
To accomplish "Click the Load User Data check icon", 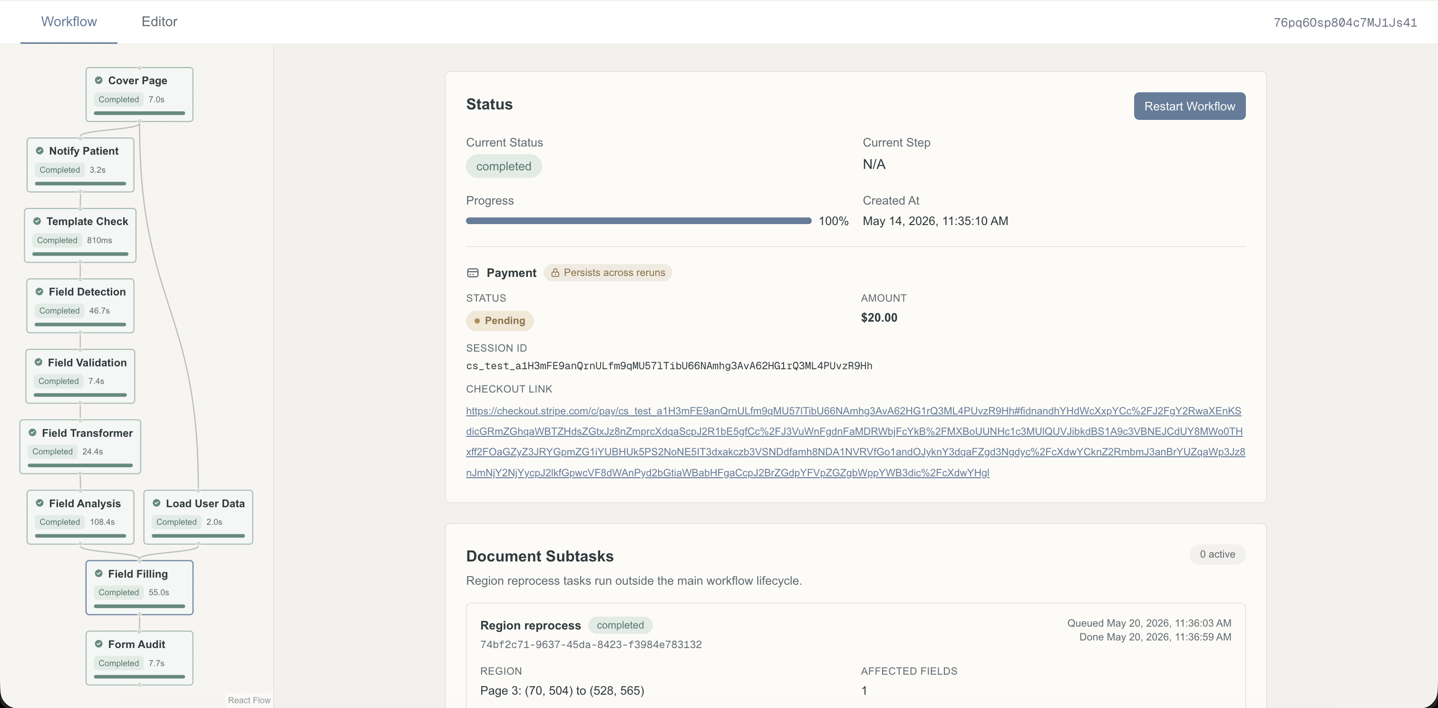I will pos(157,503).
